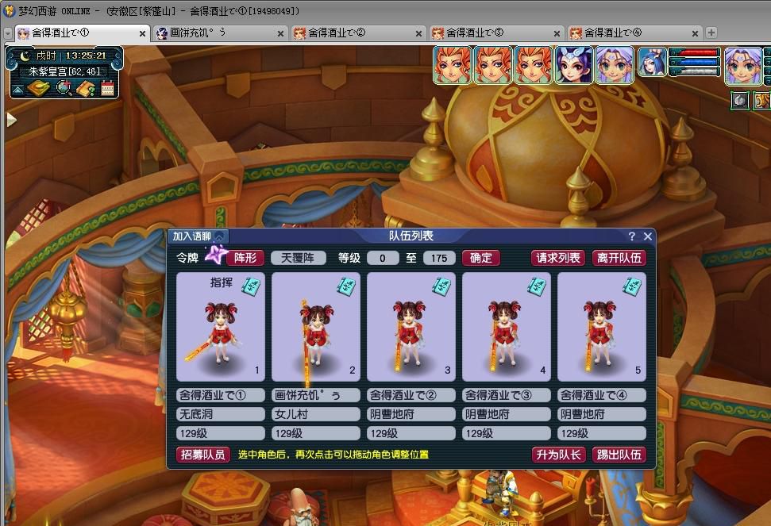Click the name field 舍得酒业で① in team list

coord(220,395)
